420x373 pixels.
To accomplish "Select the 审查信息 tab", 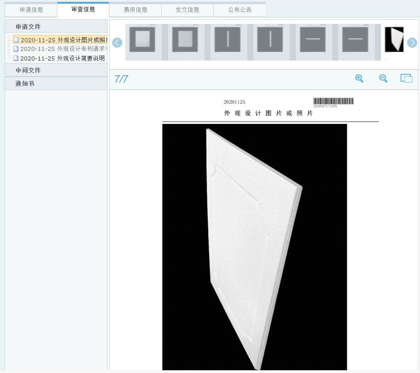I will pyautogui.click(x=83, y=10).
